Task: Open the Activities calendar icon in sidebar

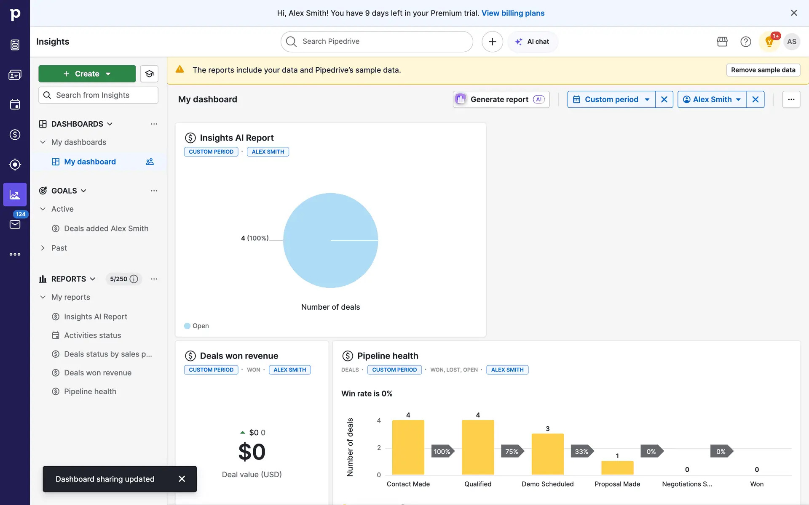Action: 15,104
